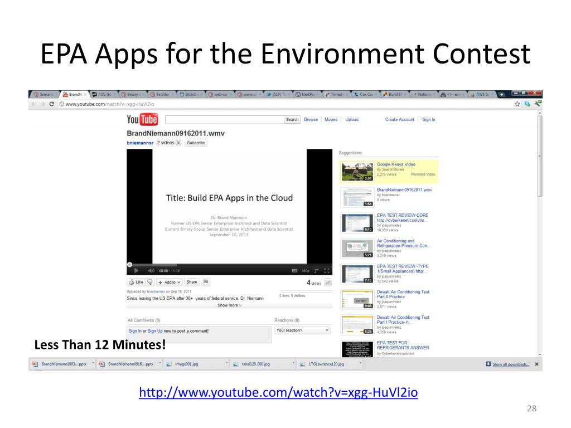Viewport: 571px width, 428px height.
Task: Click the video progress scrubber handle
Action: click(x=129, y=265)
